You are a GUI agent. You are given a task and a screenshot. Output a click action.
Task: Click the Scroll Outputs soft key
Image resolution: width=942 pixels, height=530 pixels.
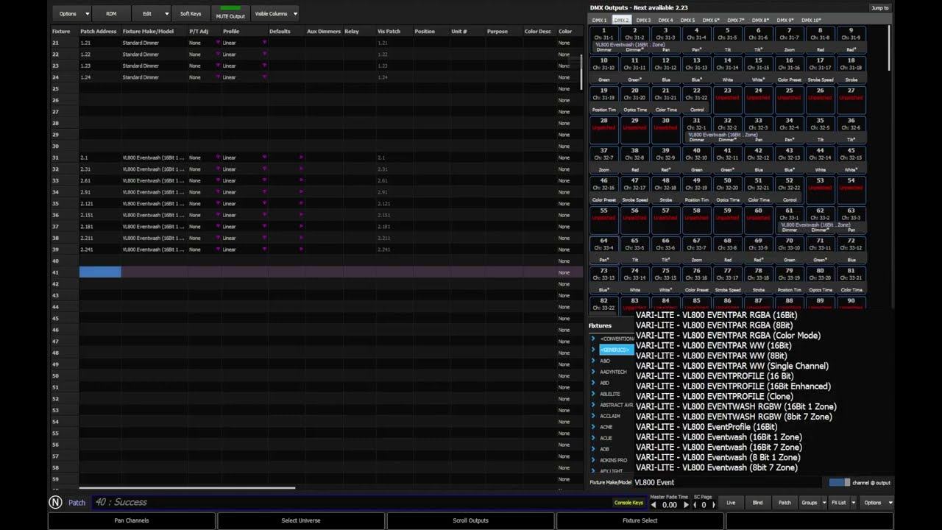coord(471,520)
